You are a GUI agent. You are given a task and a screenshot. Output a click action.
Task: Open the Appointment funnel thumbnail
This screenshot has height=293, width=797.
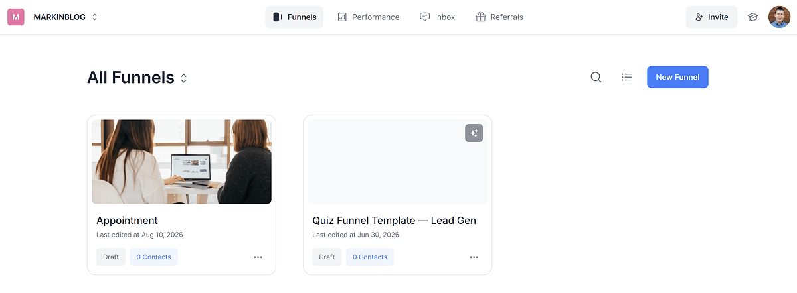click(181, 161)
